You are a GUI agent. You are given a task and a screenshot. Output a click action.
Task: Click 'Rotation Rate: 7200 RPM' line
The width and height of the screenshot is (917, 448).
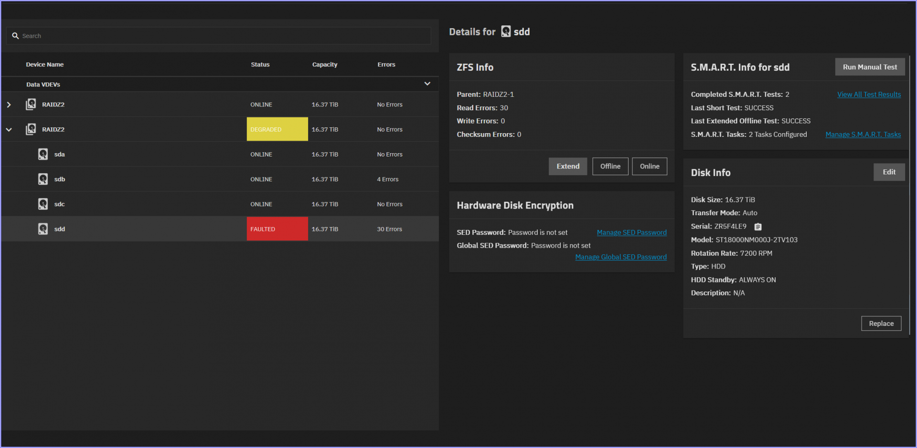pyautogui.click(x=731, y=253)
